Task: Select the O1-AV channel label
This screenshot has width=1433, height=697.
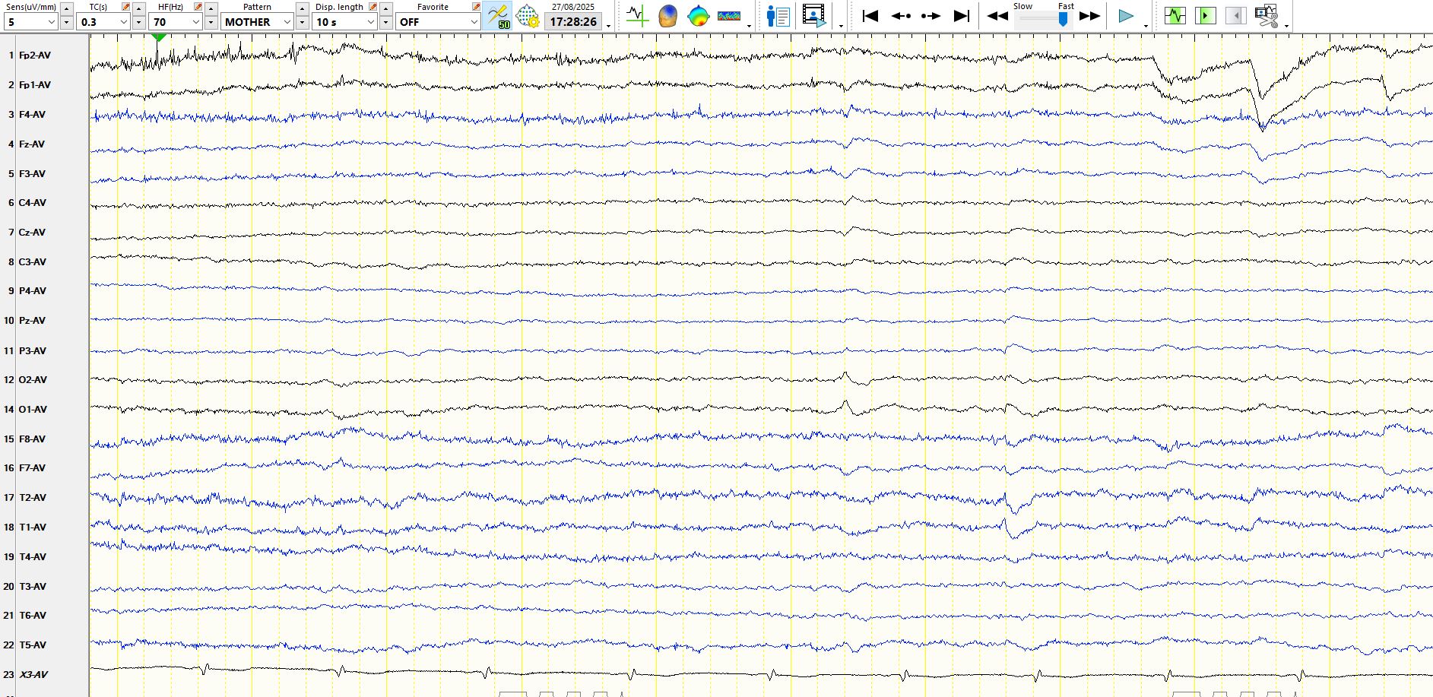Action: click(33, 410)
